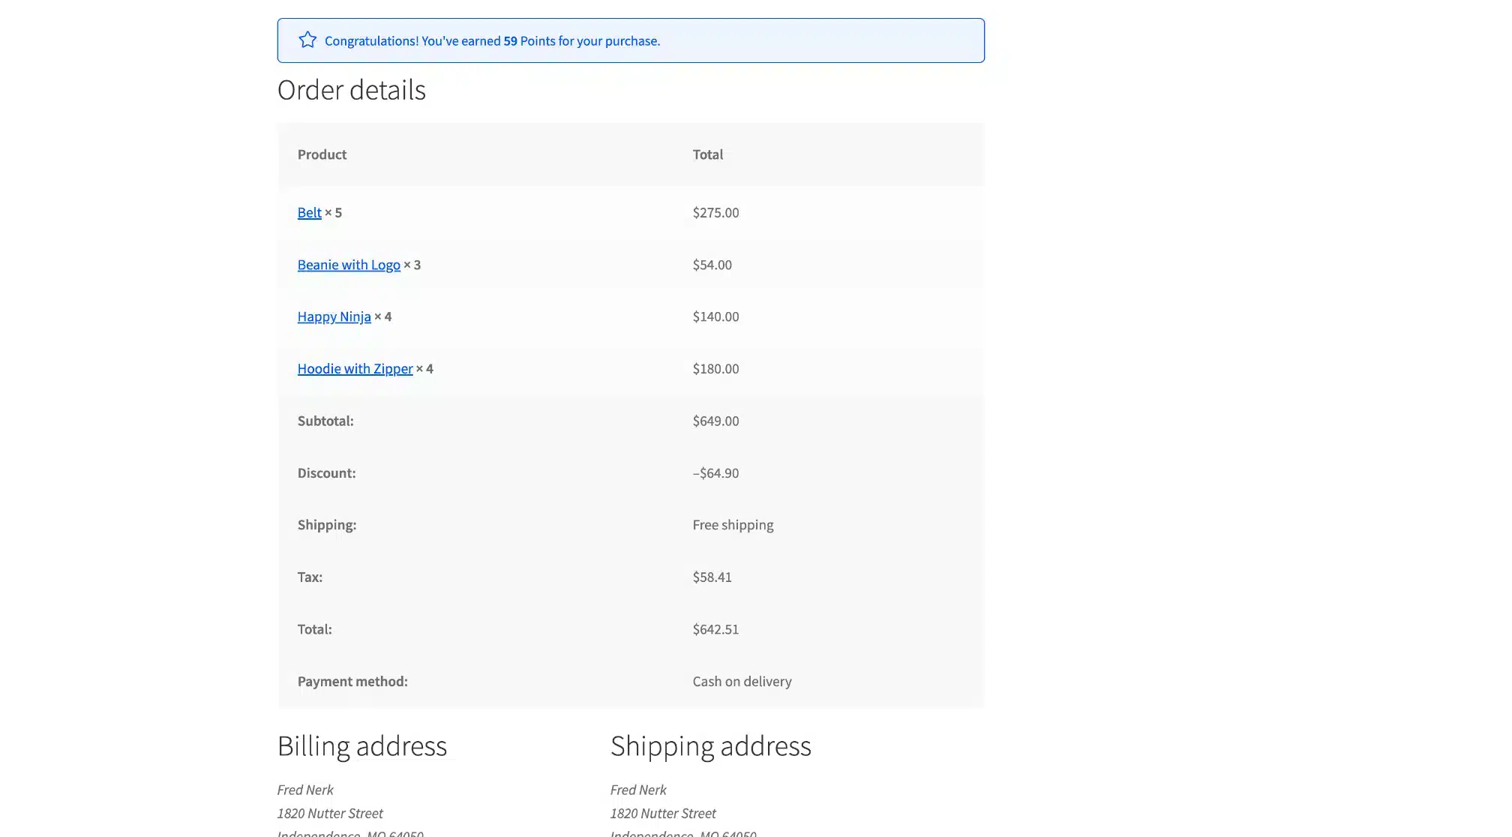Image resolution: width=1512 pixels, height=837 pixels.
Task: Click the Billing address heading
Action: click(x=362, y=746)
